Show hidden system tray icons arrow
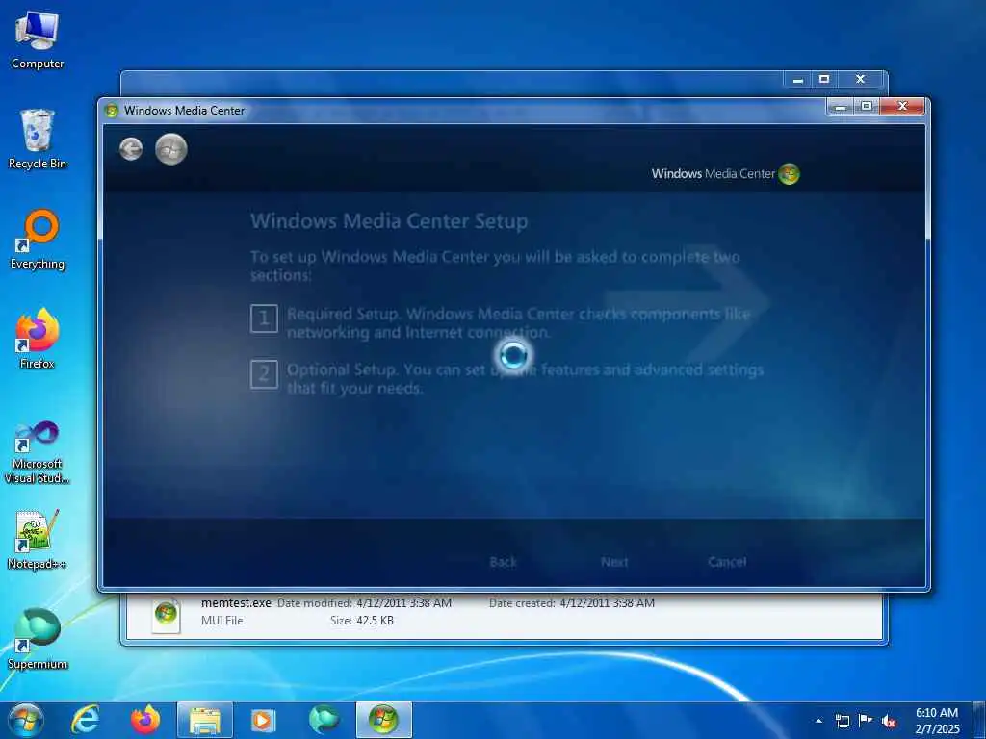 [818, 721]
